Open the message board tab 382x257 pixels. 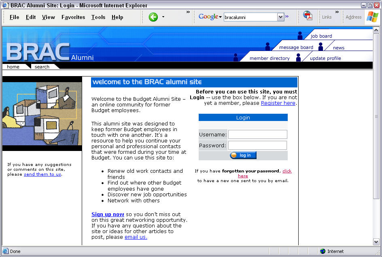pos(296,47)
